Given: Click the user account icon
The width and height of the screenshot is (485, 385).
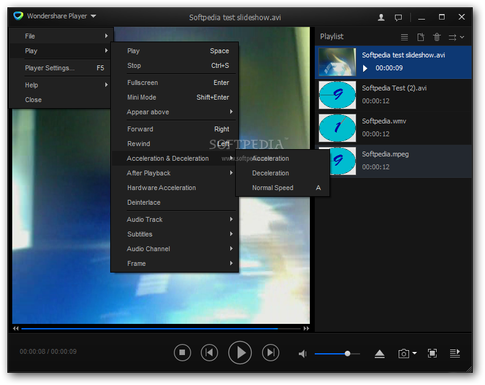Looking at the screenshot, I should 381,17.
